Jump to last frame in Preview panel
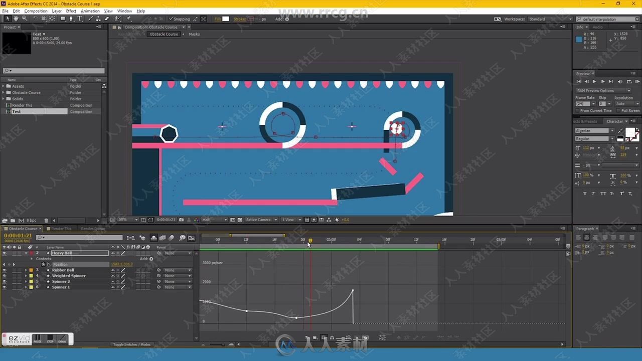 click(x=610, y=81)
